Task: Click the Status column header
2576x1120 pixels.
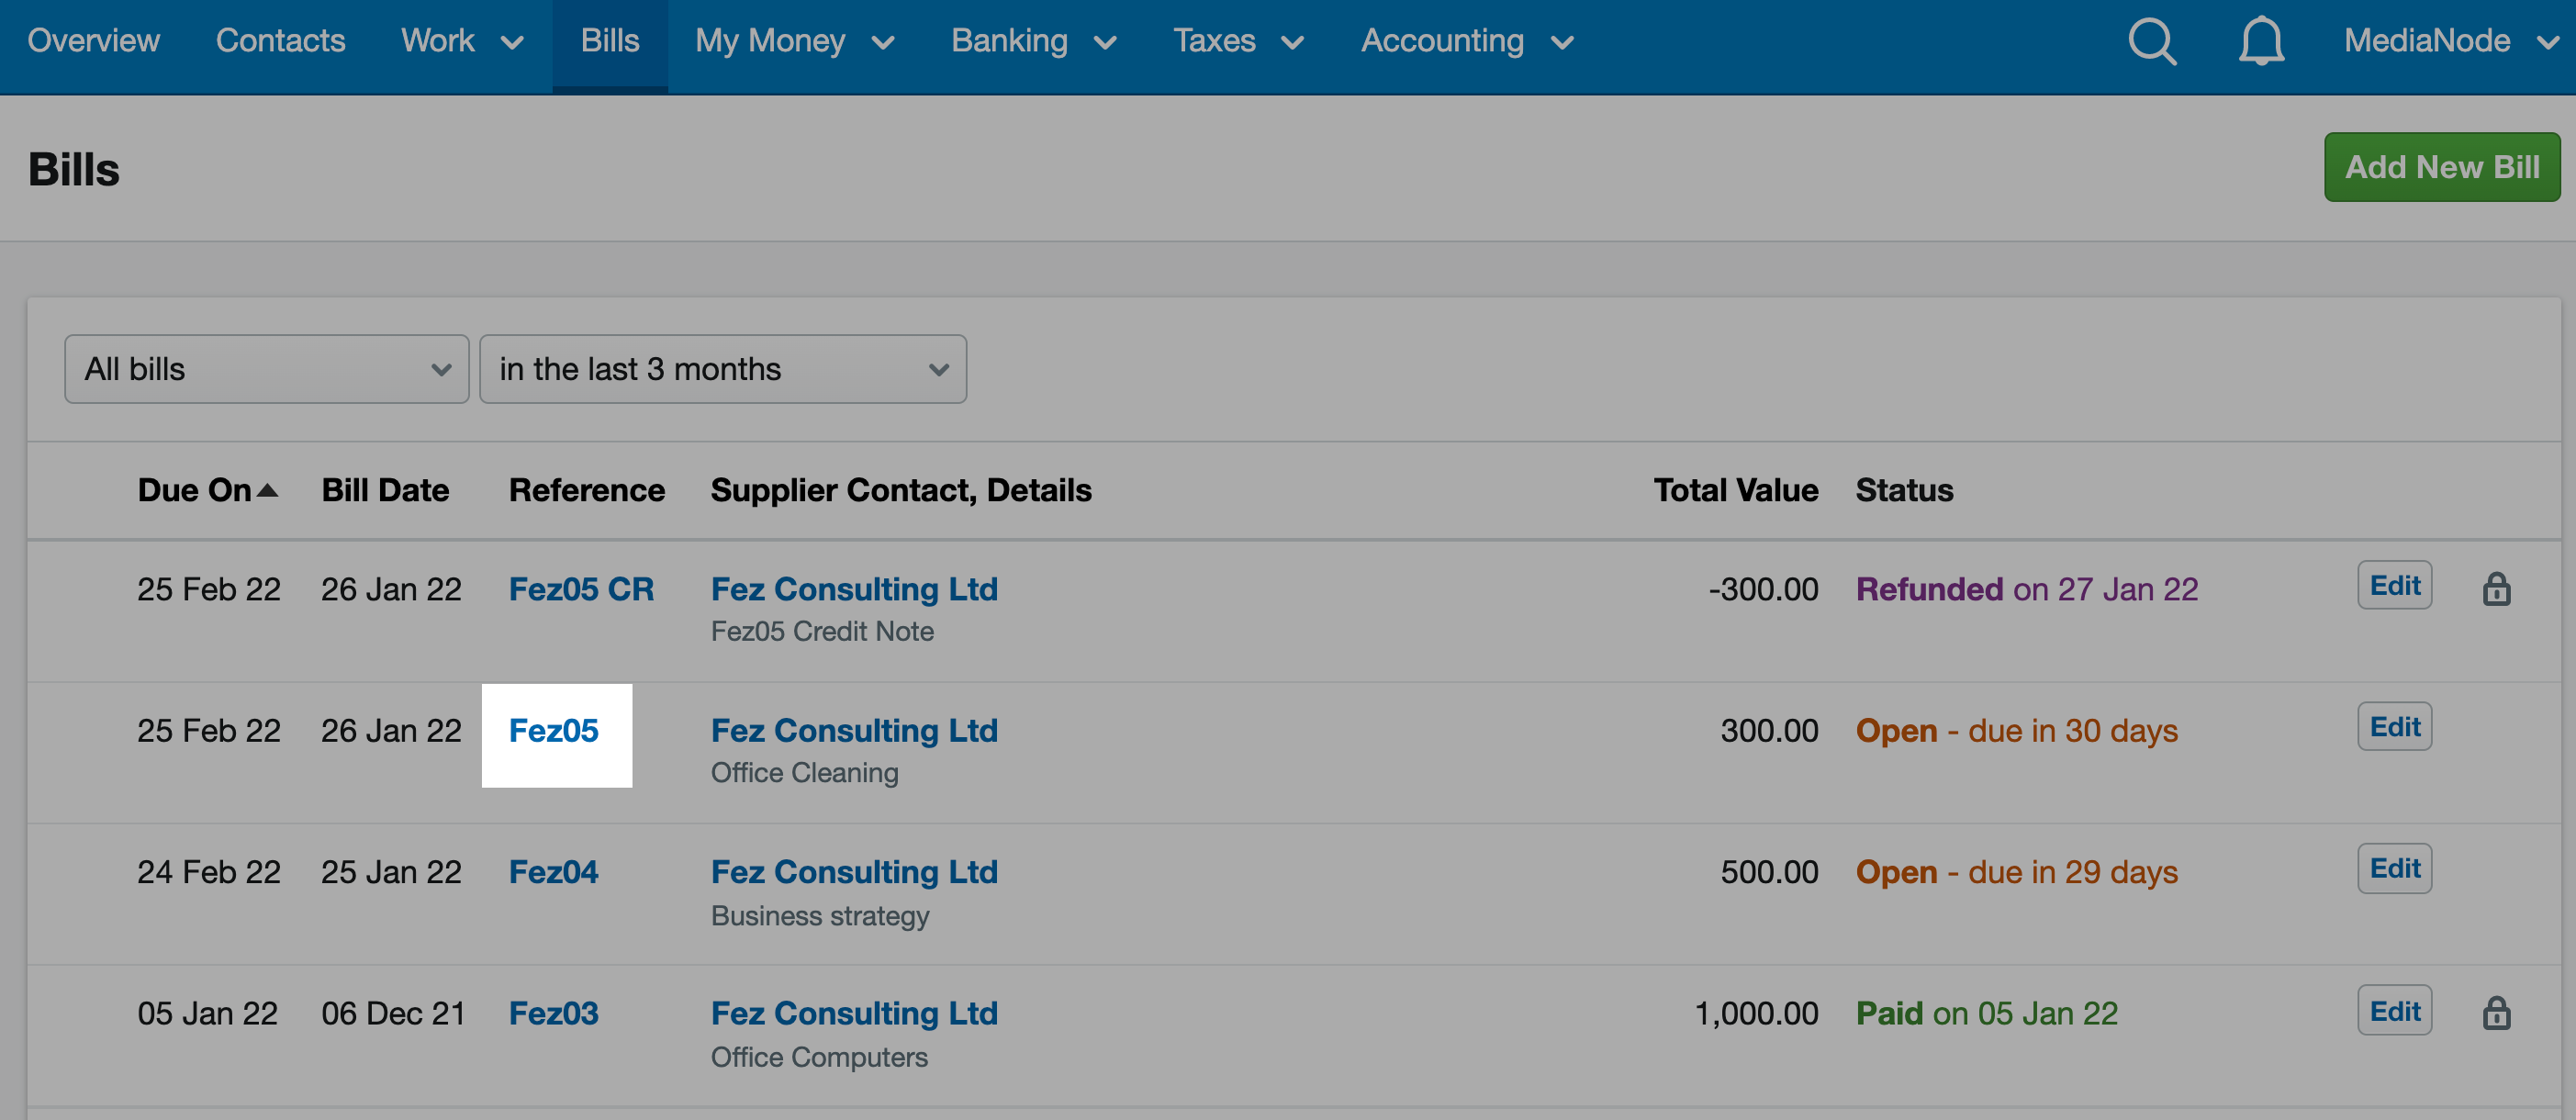Action: tap(1904, 490)
